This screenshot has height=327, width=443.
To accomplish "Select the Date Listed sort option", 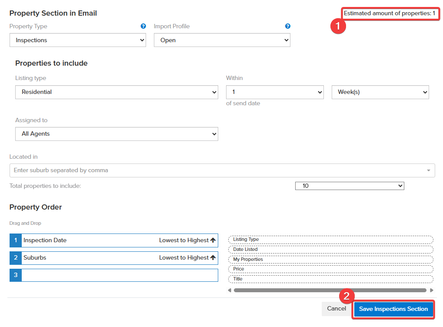I will click(330, 250).
